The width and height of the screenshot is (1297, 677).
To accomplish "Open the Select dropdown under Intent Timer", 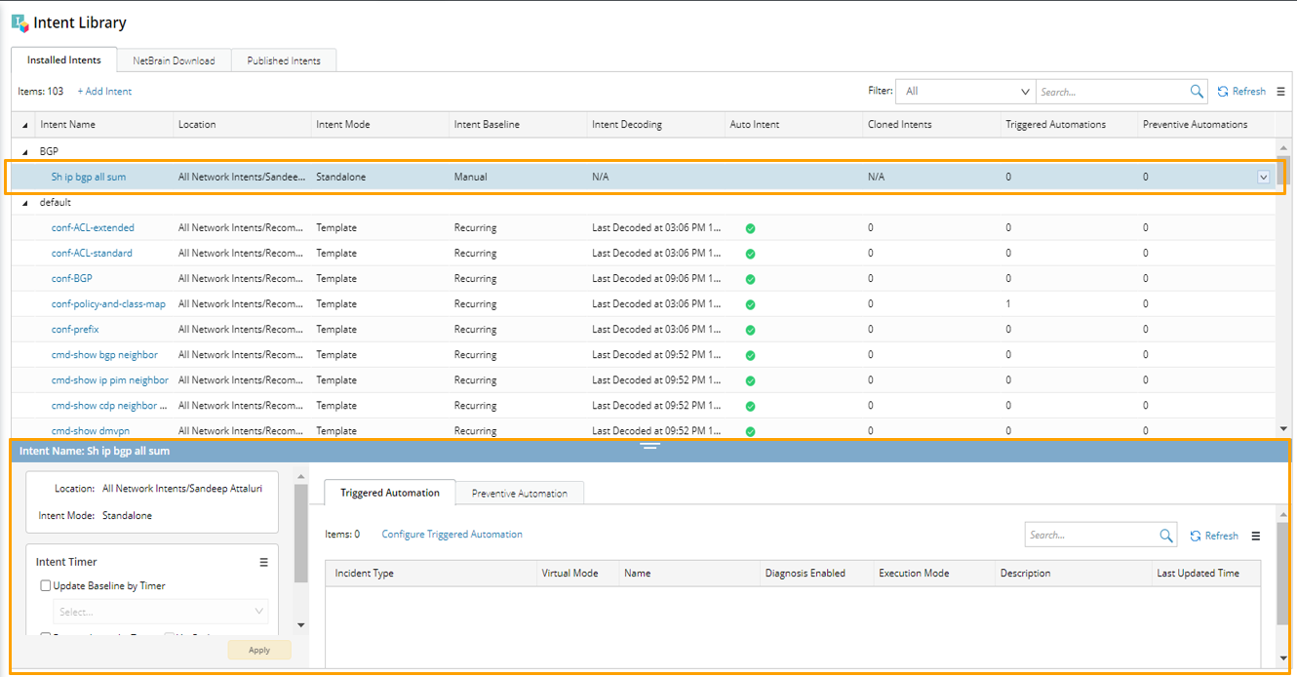I will click(161, 612).
